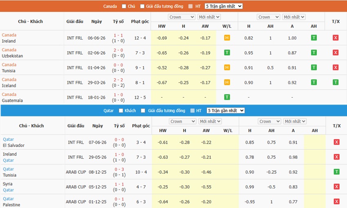Open Canada's first Crown dropdown above HW
This screenshot has height=208, width=347.
click(182, 17)
